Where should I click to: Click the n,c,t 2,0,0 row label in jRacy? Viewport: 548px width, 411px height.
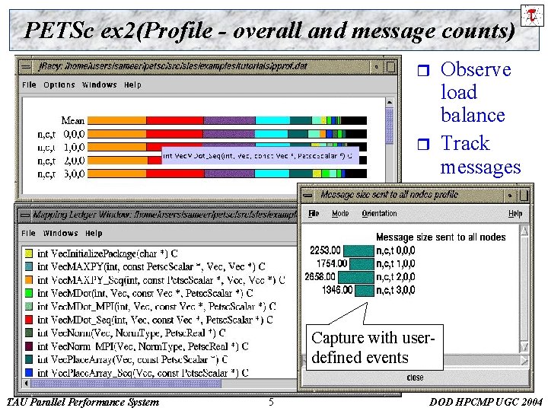pos(61,161)
